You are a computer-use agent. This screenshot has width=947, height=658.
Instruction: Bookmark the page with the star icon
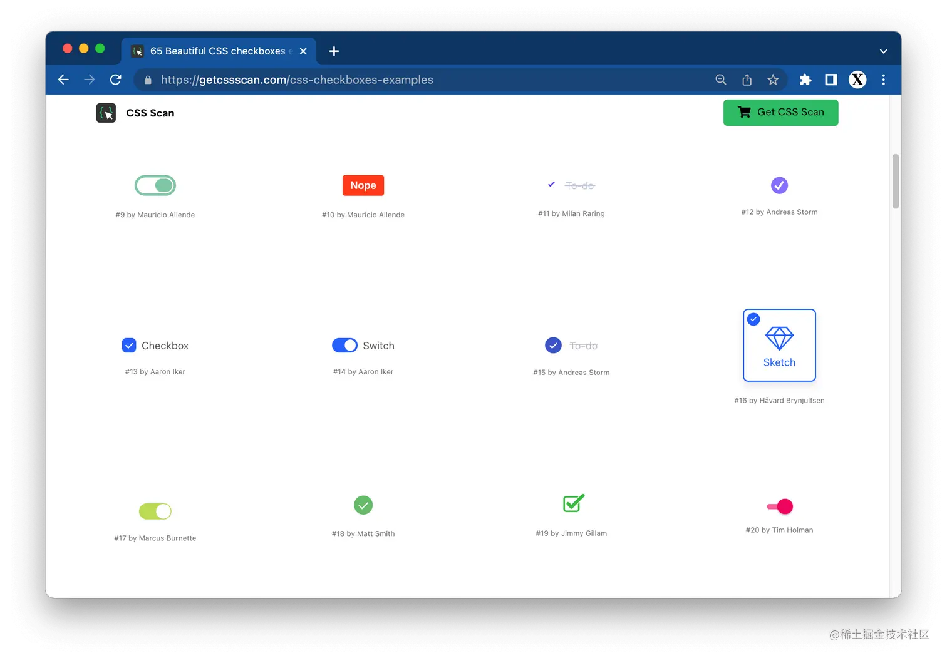pyautogui.click(x=773, y=80)
